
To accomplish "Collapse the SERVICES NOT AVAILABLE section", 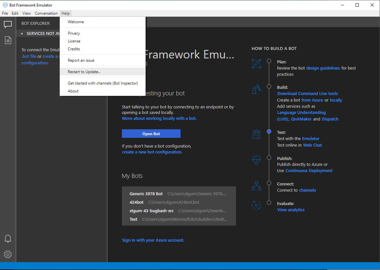I will click(22, 33).
